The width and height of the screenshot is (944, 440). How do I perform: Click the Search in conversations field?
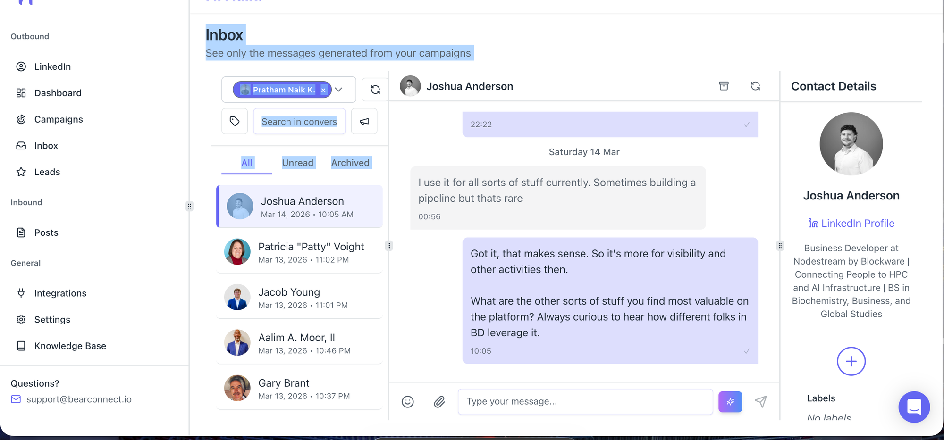tap(299, 122)
